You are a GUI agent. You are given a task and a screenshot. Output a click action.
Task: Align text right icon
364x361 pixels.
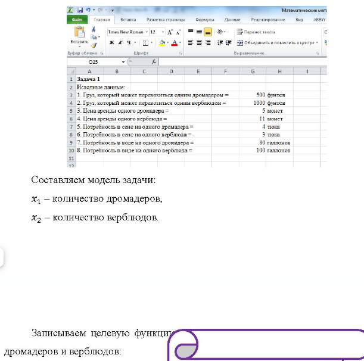(208, 43)
